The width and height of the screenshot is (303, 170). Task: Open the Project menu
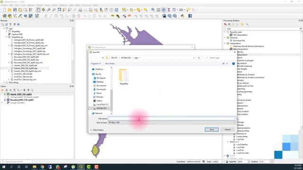(x=4, y=5)
